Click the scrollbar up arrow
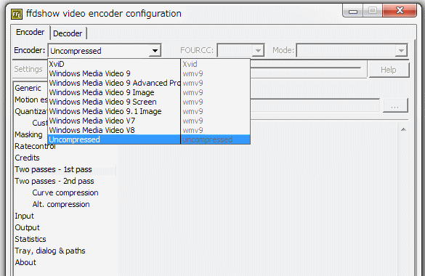 tap(403, 129)
